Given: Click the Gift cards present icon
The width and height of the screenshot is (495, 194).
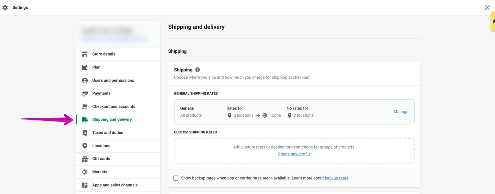Looking at the screenshot, I should click(85, 159).
